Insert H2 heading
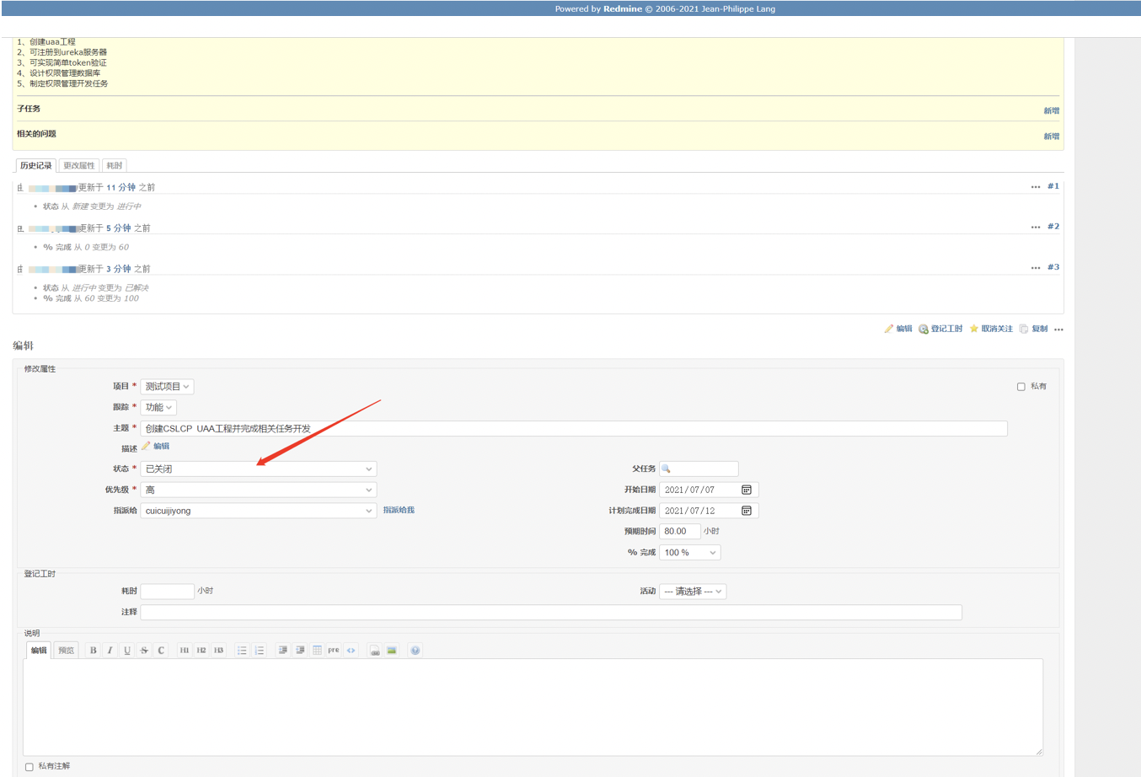The width and height of the screenshot is (1141, 777). (x=201, y=651)
